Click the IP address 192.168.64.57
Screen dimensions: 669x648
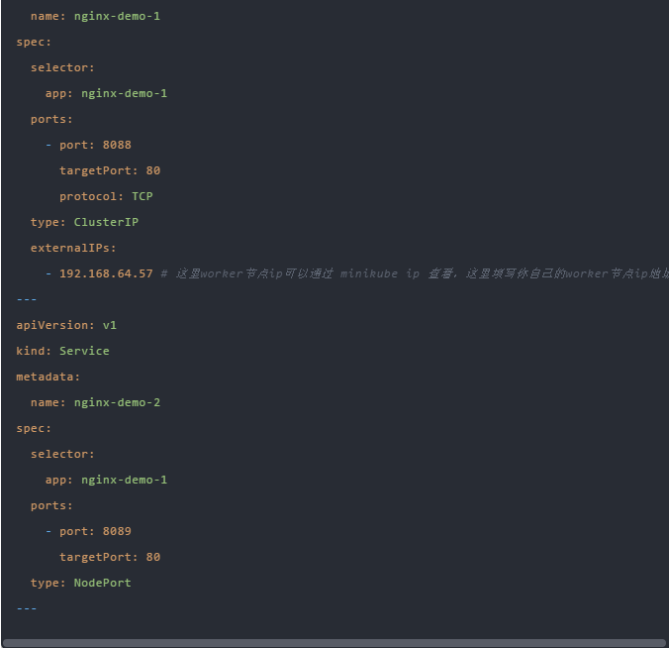tap(106, 273)
